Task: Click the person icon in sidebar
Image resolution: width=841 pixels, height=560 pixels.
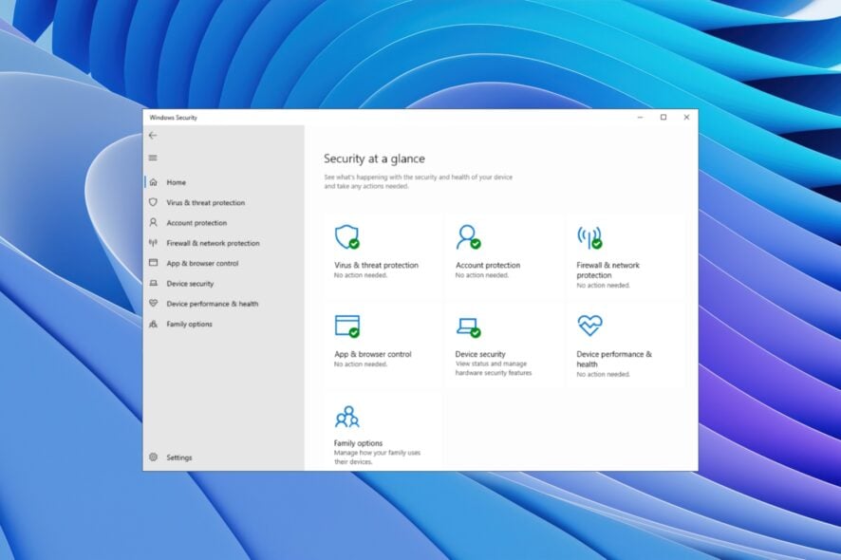Action: point(154,223)
